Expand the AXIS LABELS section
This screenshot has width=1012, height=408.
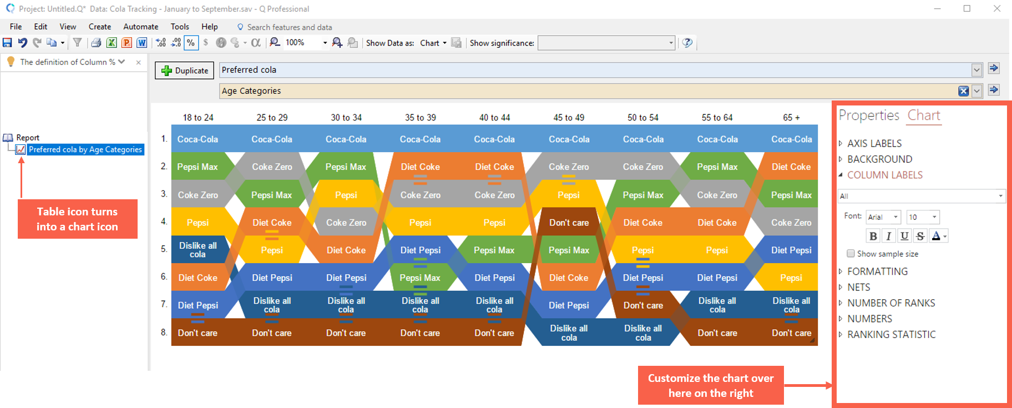tap(874, 143)
